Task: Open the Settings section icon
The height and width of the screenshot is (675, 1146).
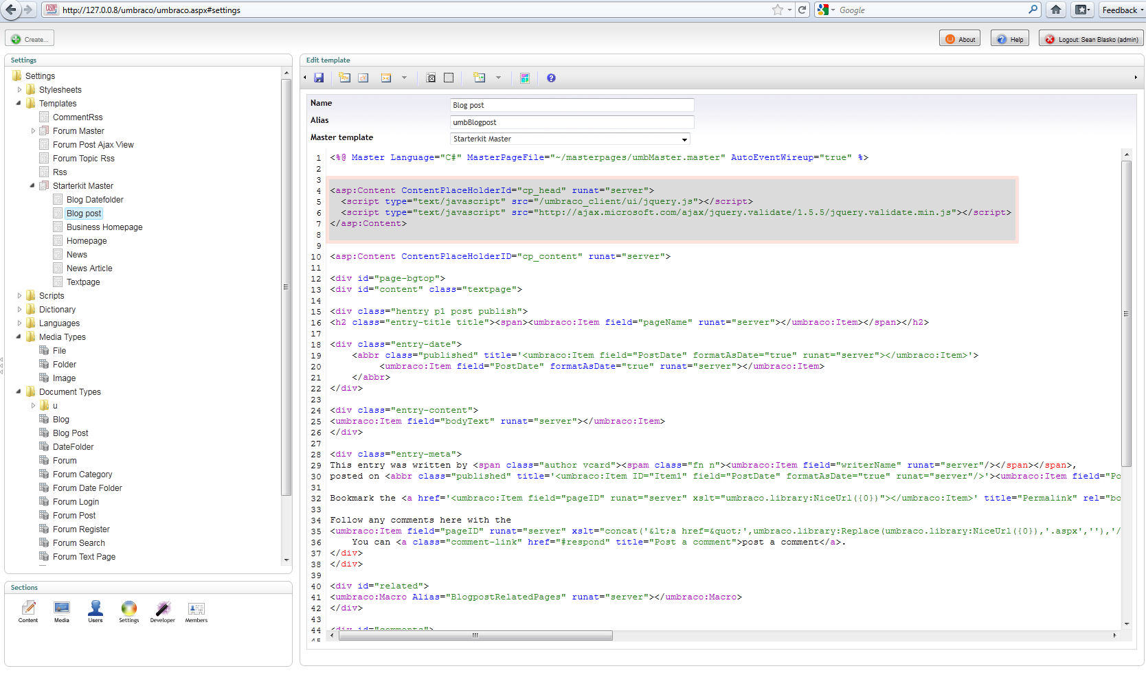Action: [129, 612]
